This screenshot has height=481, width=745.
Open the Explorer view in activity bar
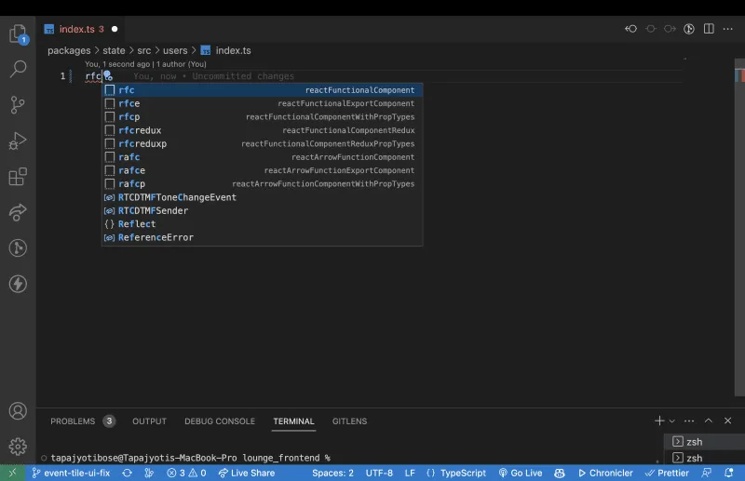pos(18,34)
